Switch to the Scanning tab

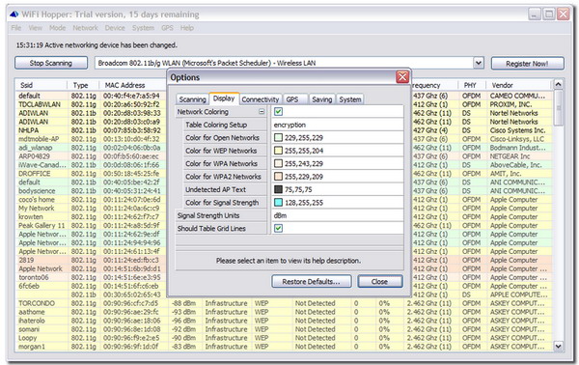click(192, 99)
